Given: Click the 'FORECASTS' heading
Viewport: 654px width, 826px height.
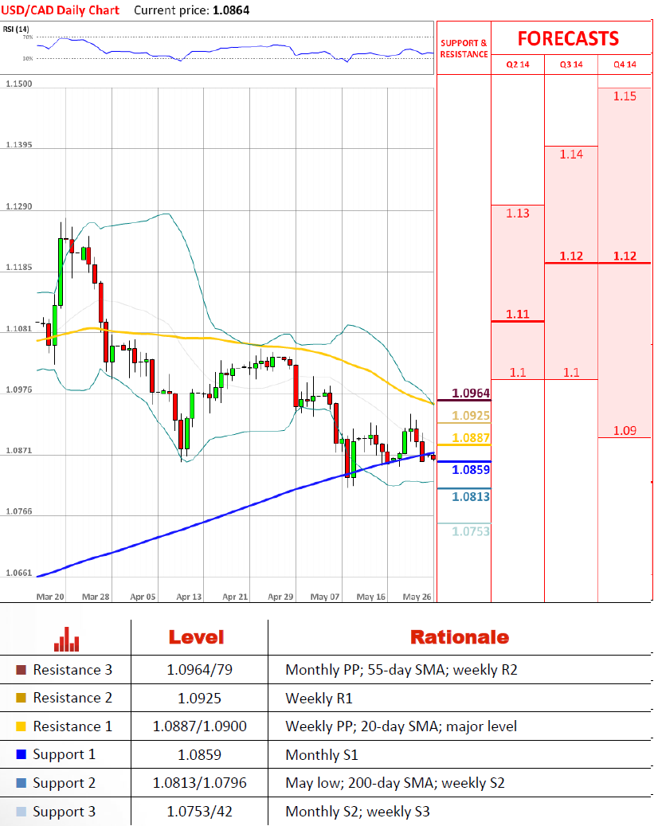Looking at the screenshot, I should click(568, 38).
